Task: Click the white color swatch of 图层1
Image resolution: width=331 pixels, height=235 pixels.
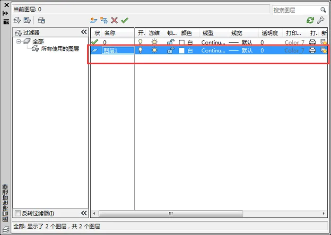Action: point(182,51)
